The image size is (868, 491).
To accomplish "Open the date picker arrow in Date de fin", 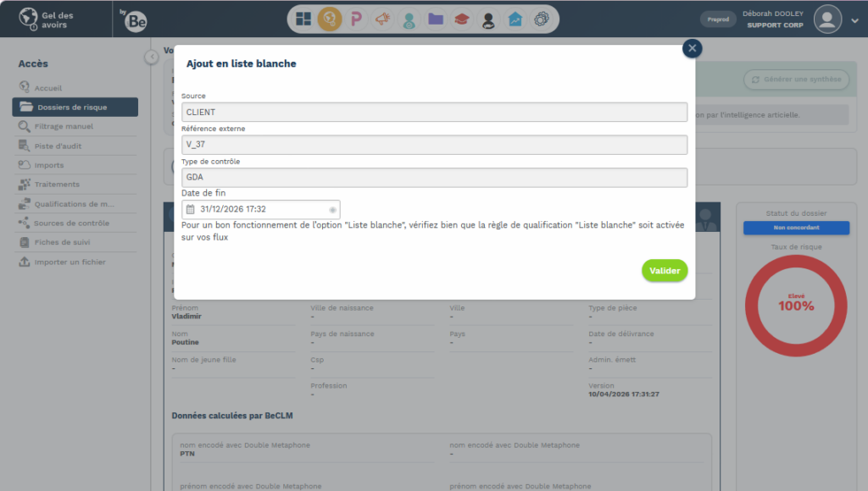I will coord(332,209).
